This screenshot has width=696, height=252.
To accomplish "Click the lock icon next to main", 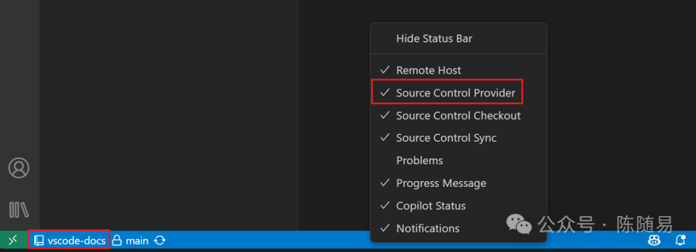I will [117, 240].
